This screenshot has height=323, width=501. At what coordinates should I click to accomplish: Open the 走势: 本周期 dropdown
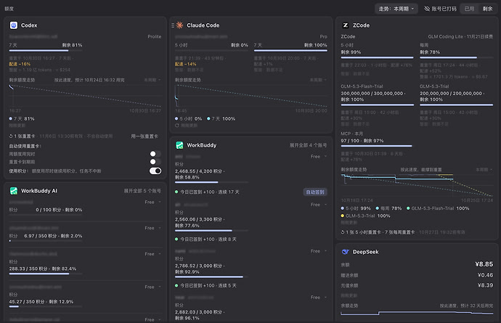click(396, 9)
